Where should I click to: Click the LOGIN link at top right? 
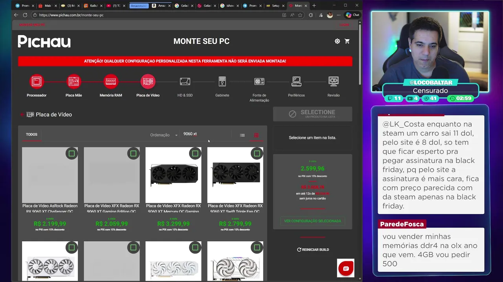coord(344,25)
